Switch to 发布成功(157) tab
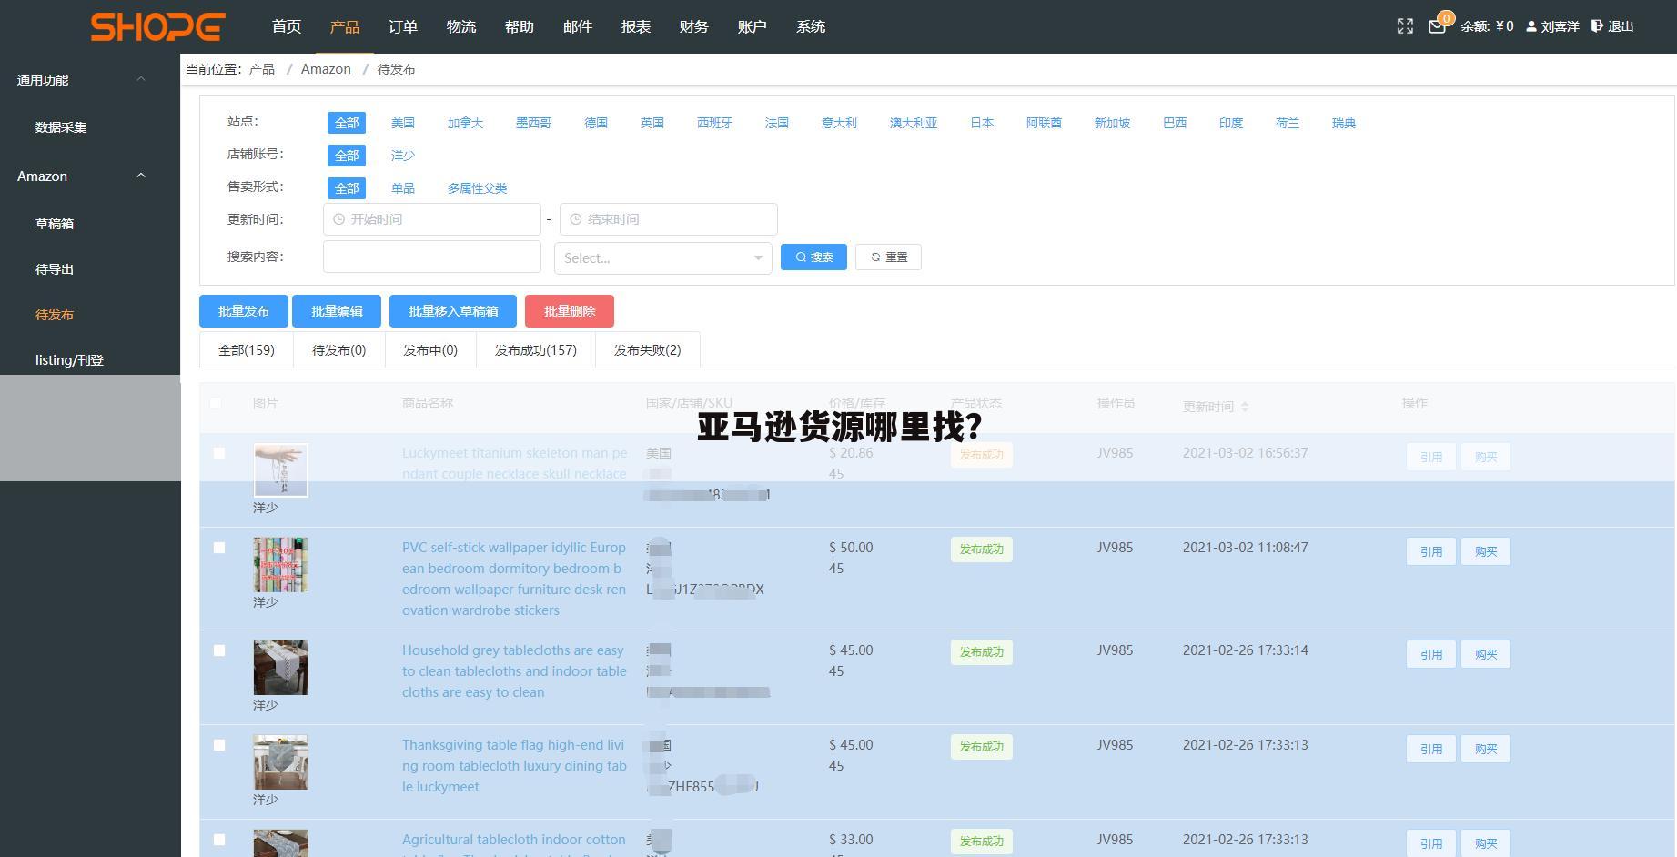The image size is (1677, 857). coord(536,349)
